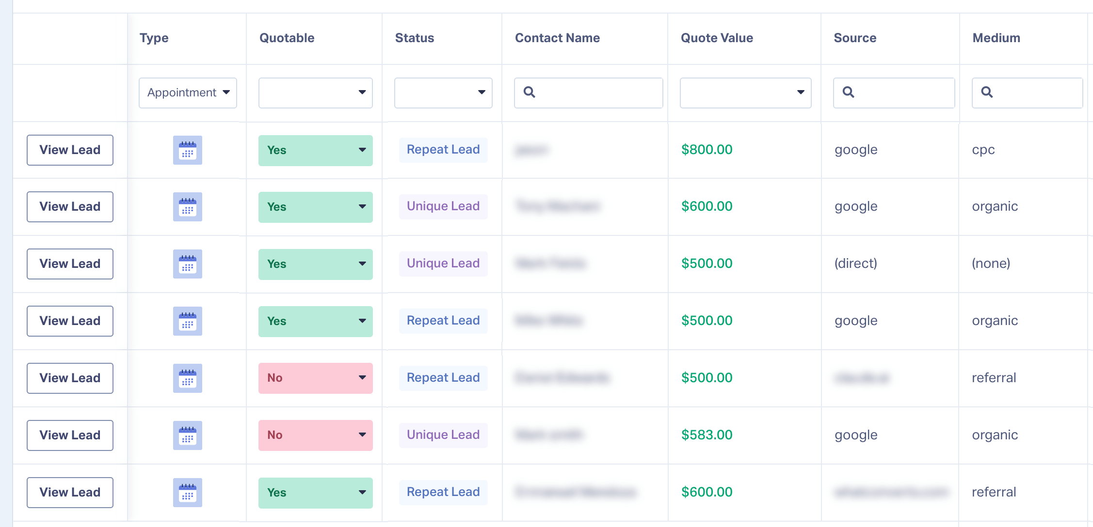Click inside the Contact Name search field

pos(597,93)
